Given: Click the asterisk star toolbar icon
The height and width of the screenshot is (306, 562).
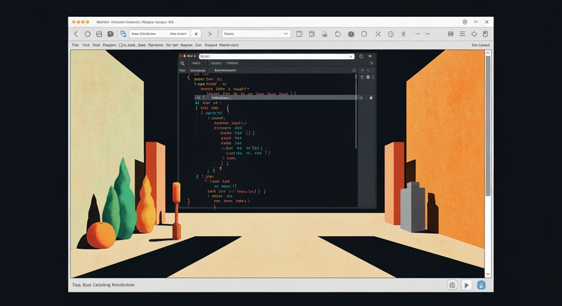Looking at the screenshot, I should [403, 34].
